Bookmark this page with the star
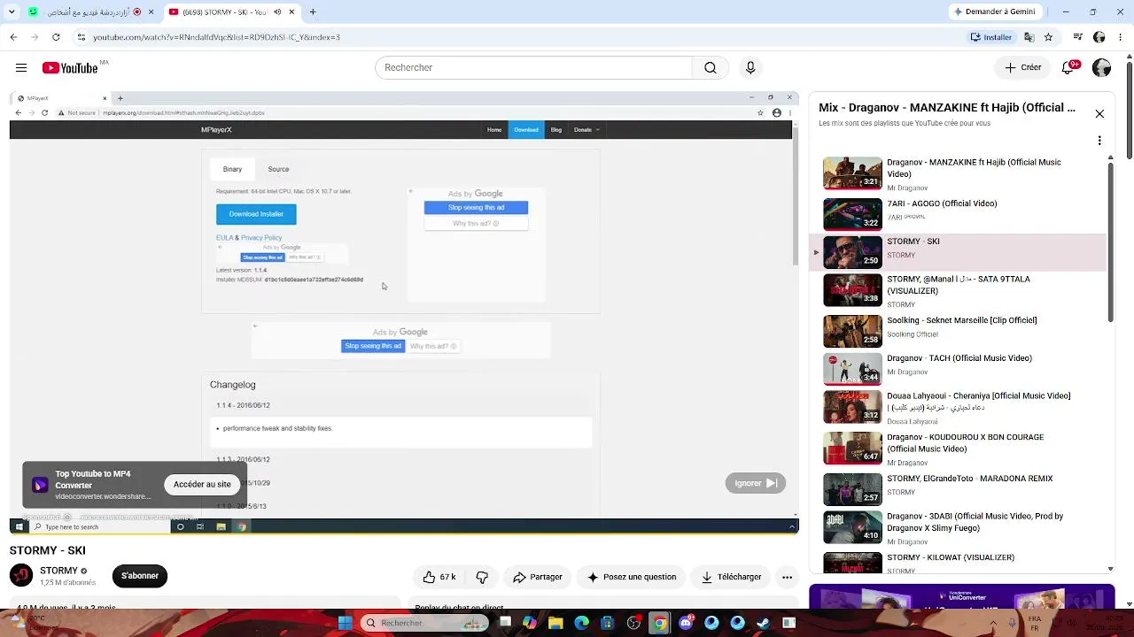This screenshot has width=1134, height=637. click(1048, 37)
